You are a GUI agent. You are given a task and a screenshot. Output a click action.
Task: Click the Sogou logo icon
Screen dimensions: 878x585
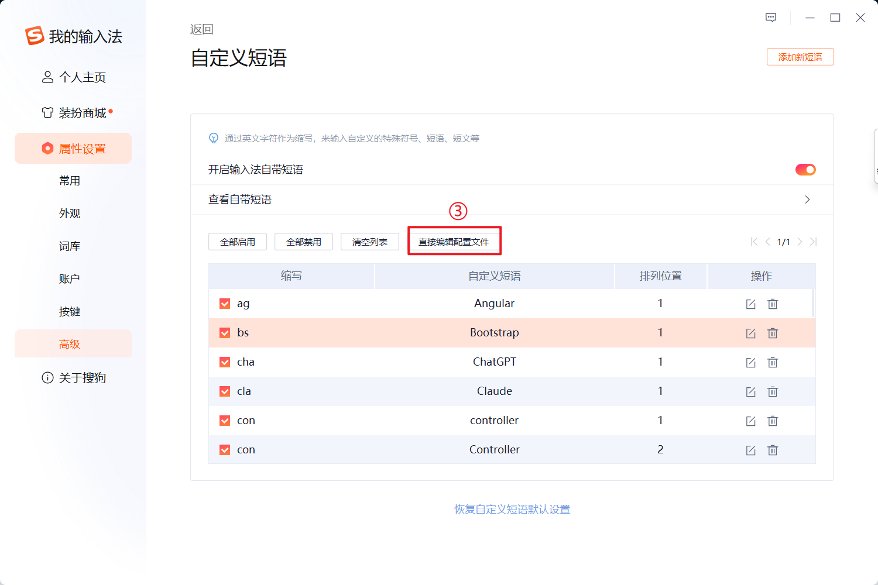coord(35,36)
